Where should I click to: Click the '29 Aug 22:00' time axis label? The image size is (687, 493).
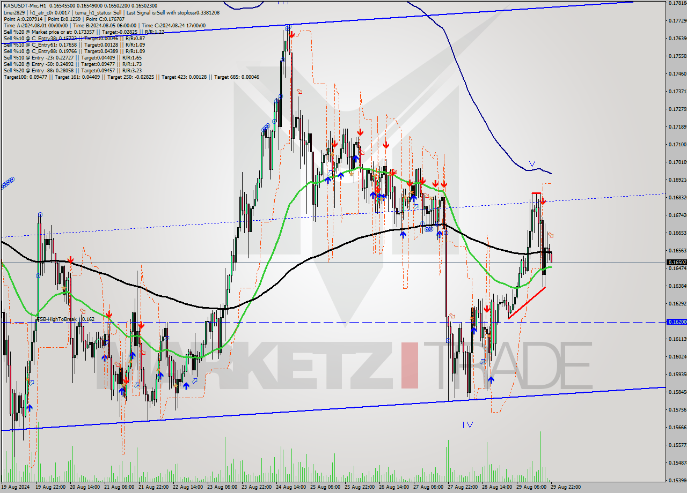point(565,487)
